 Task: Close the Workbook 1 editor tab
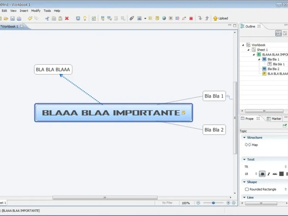click(x=22, y=26)
